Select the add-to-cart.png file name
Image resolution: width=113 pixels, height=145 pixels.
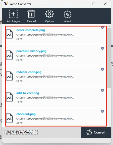tap(28, 93)
